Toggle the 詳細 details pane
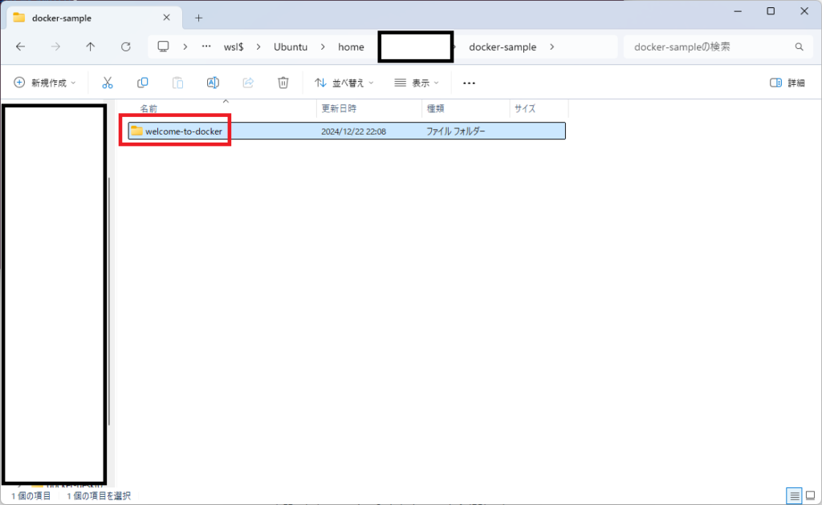Screen dimensions: 822x505 787,83
